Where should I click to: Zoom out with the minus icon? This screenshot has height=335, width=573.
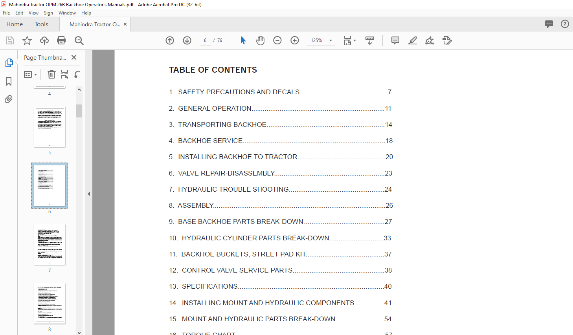coord(277,40)
